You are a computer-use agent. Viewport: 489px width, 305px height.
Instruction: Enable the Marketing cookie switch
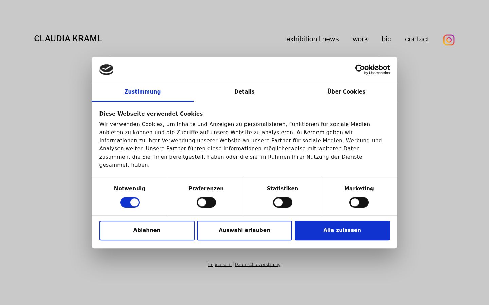pyautogui.click(x=359, y=202)
